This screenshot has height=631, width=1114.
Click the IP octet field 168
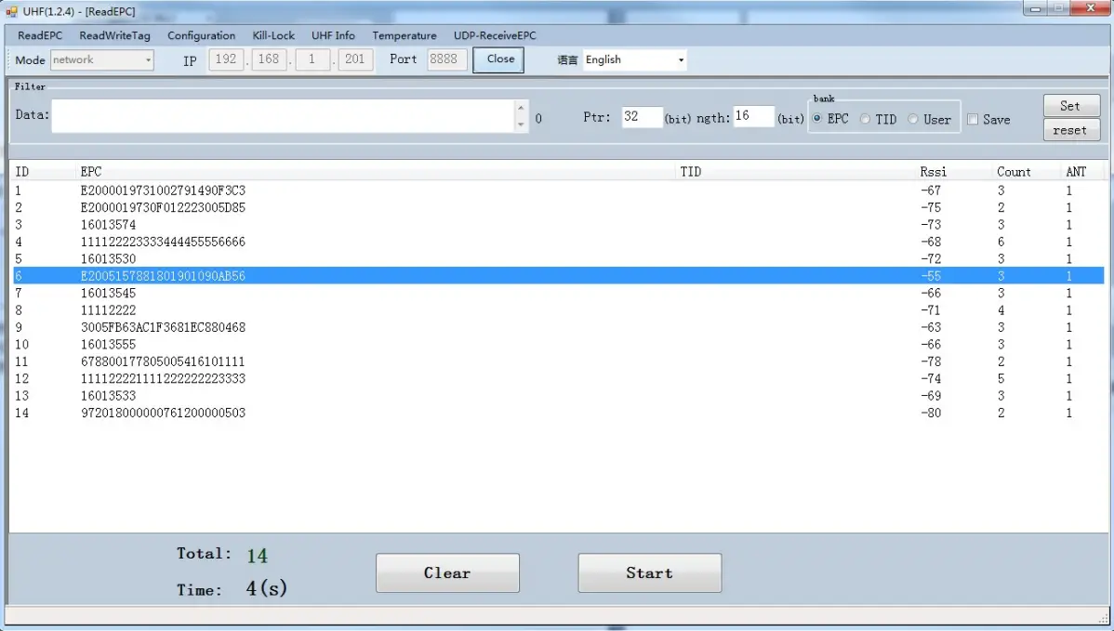(269, 59)
